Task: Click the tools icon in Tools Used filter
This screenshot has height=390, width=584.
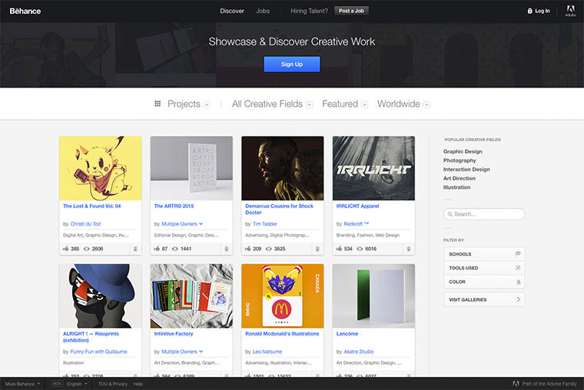Action: tap(518, 268)
